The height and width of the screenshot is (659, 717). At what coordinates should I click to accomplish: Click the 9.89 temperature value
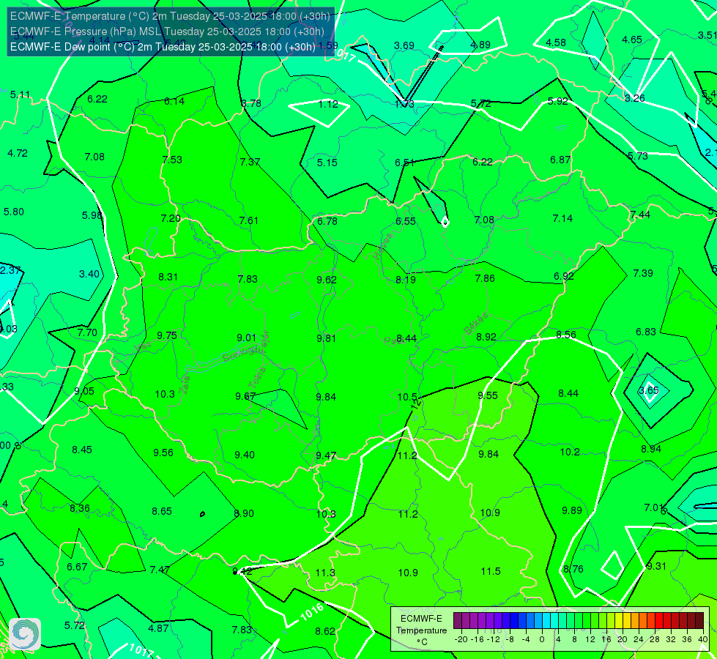click(571, 511)
